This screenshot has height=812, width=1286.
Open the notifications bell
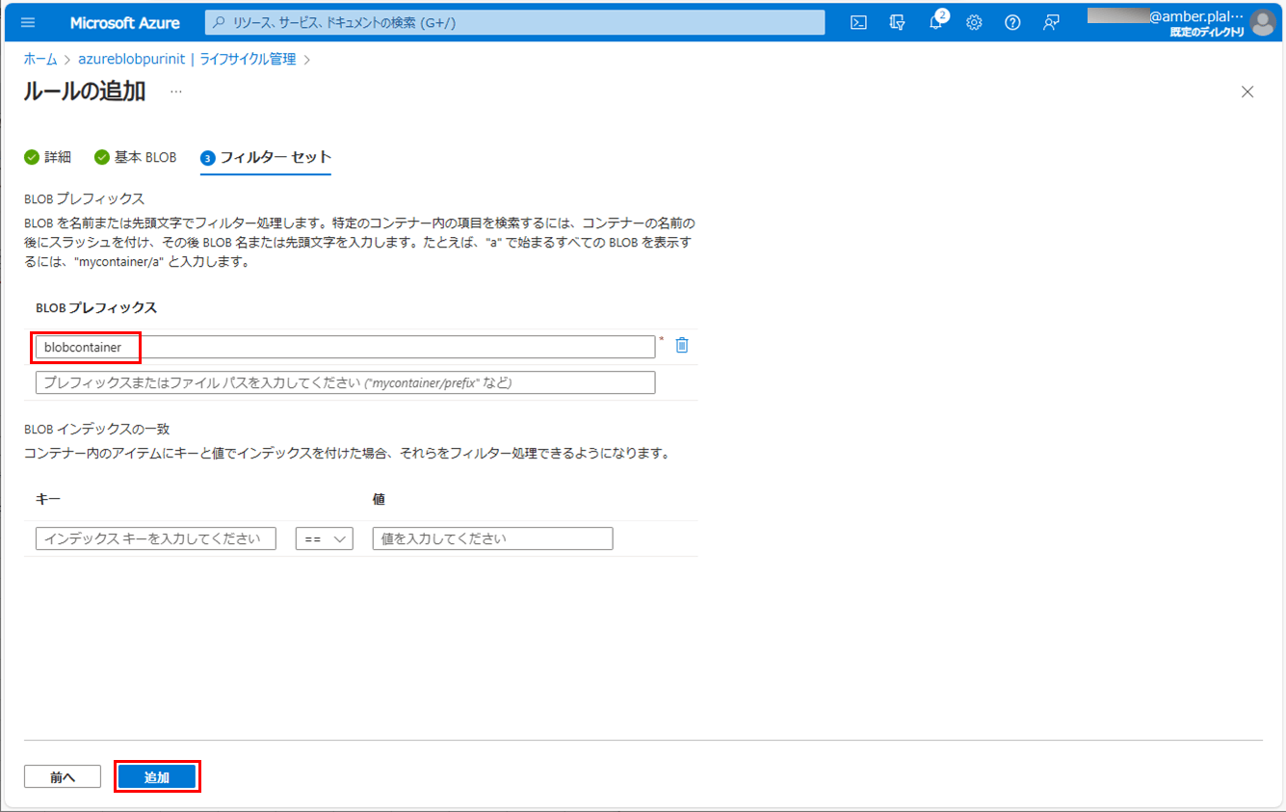tap(935, 22)
